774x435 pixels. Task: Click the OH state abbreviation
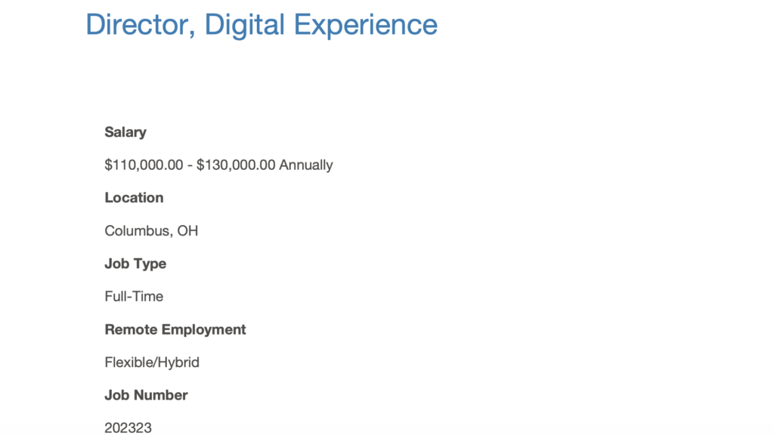pos(187,230)
